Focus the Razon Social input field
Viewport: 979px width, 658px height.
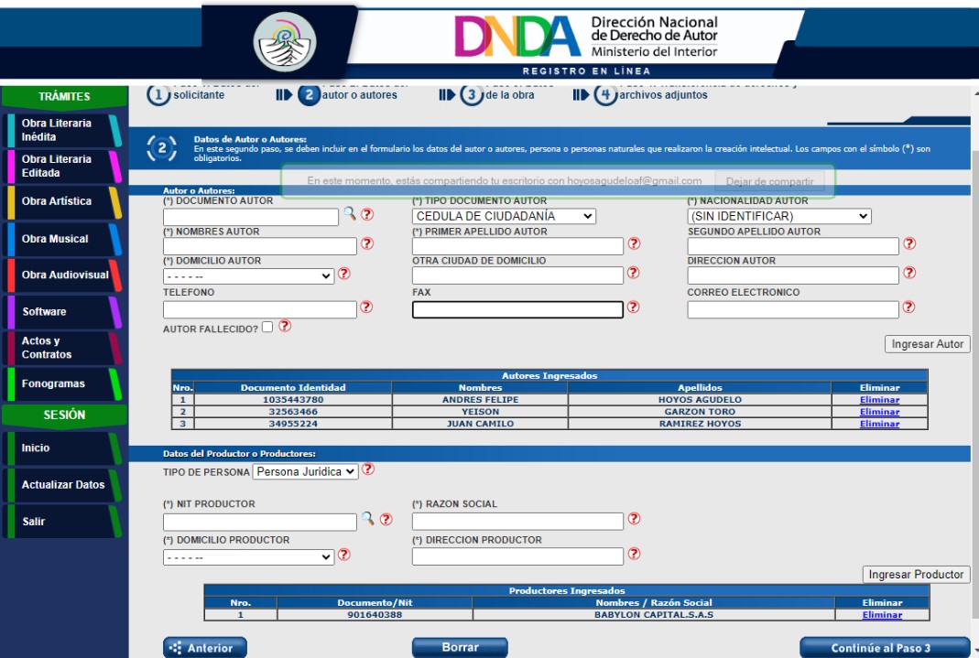pyautogui.click(x=517, y=522)
